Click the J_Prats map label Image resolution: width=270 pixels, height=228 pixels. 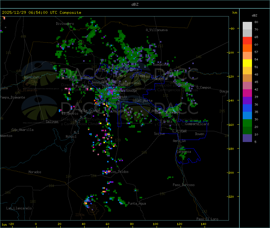pos(166,122)
